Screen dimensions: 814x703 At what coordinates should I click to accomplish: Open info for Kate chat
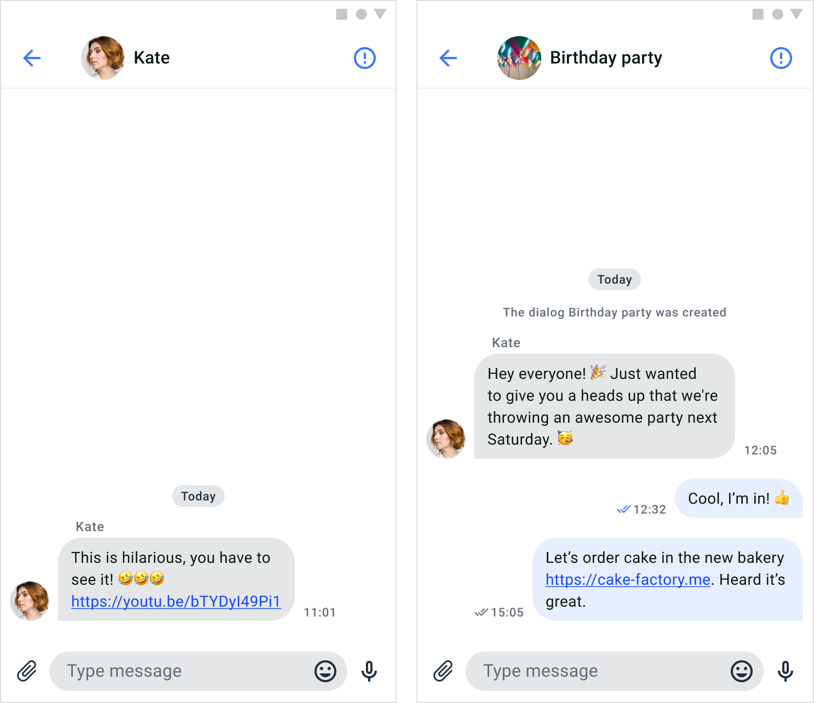[x=365, y=58]
